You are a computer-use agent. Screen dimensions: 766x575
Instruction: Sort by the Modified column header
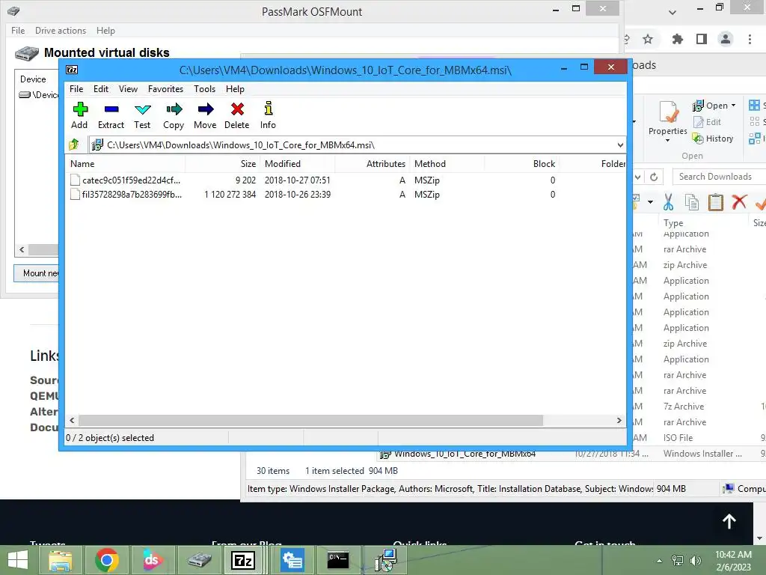(297, 164)
